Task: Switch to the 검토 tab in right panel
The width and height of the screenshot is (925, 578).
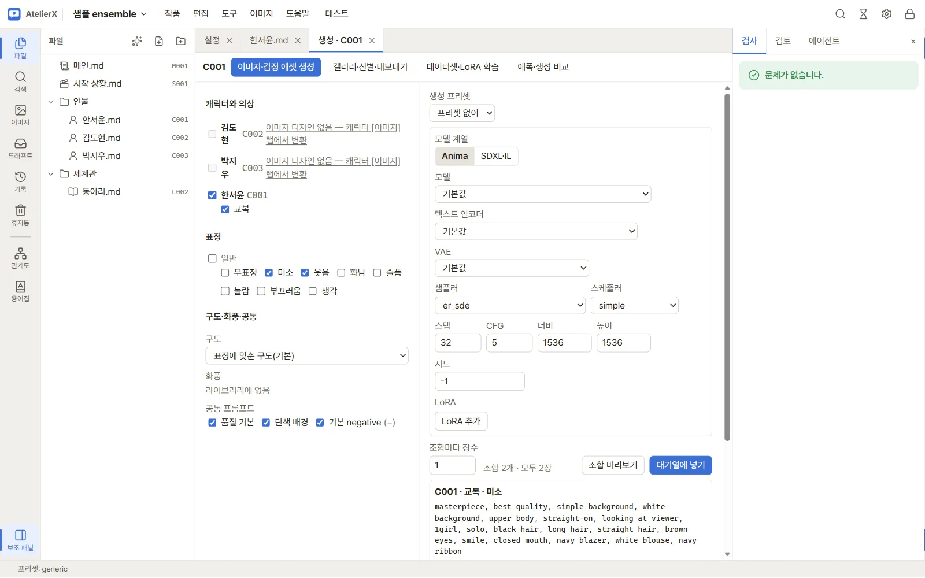Action: (783, 41)
